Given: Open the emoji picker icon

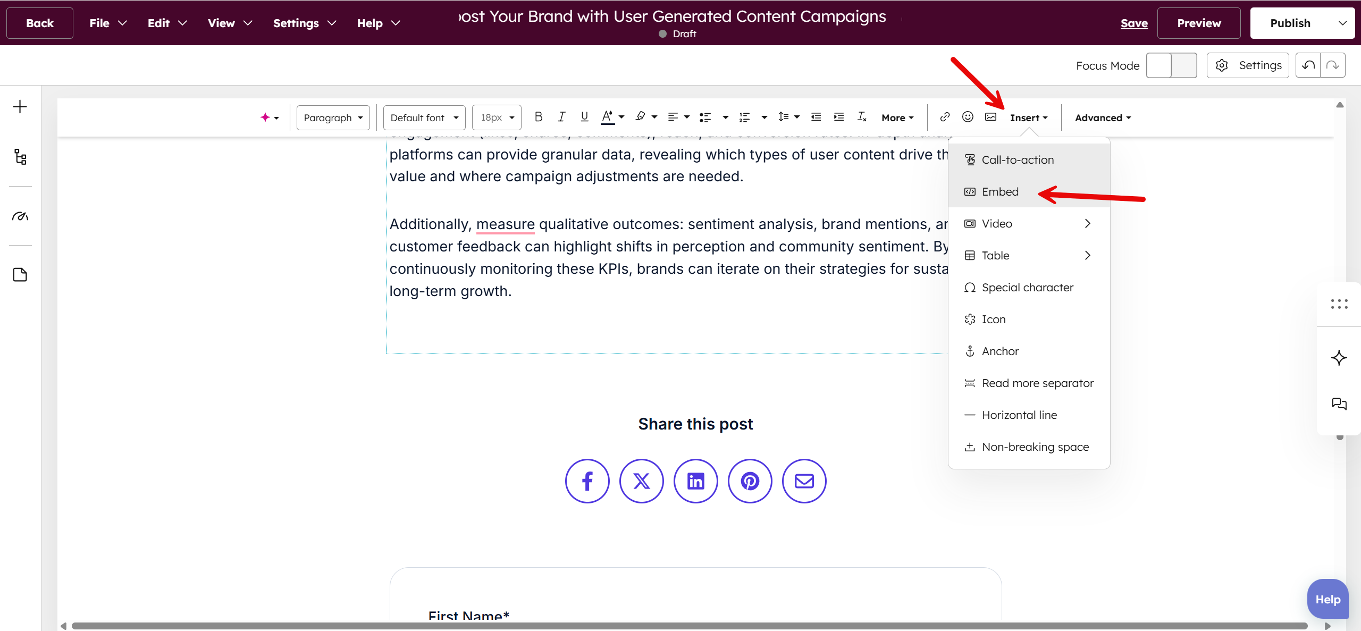Looking at the screenshot, I should coord(967,117).
